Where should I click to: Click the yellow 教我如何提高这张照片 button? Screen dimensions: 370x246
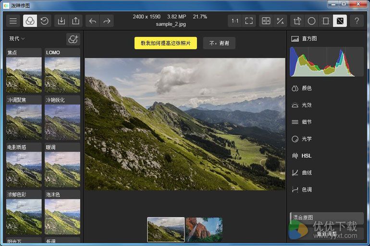pos(166,43)
